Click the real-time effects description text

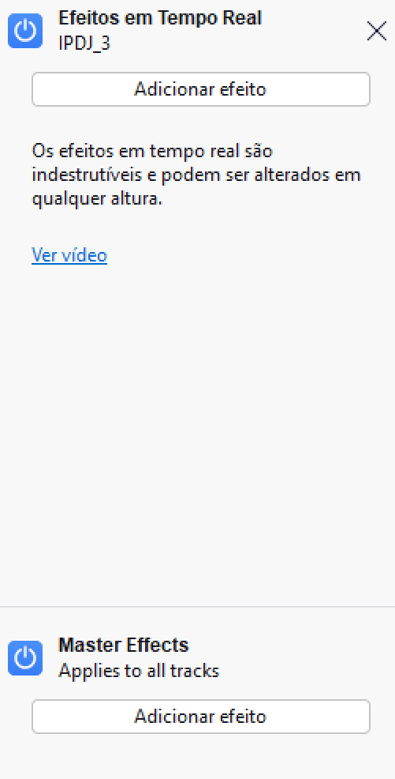(196, 175)
